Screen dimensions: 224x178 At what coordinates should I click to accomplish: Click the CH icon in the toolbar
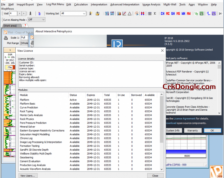tap(163, 14)
